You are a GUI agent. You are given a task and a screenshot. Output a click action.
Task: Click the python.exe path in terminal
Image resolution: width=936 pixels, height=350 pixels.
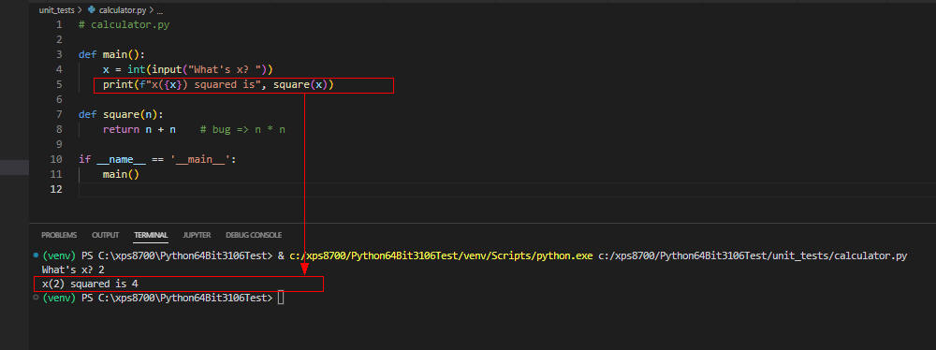pos(441,255)
